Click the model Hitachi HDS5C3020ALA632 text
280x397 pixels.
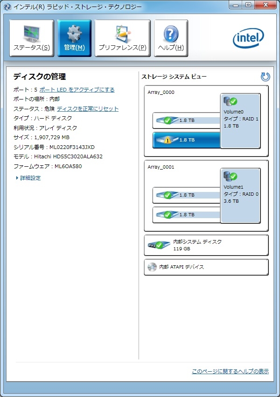[68, 156]
